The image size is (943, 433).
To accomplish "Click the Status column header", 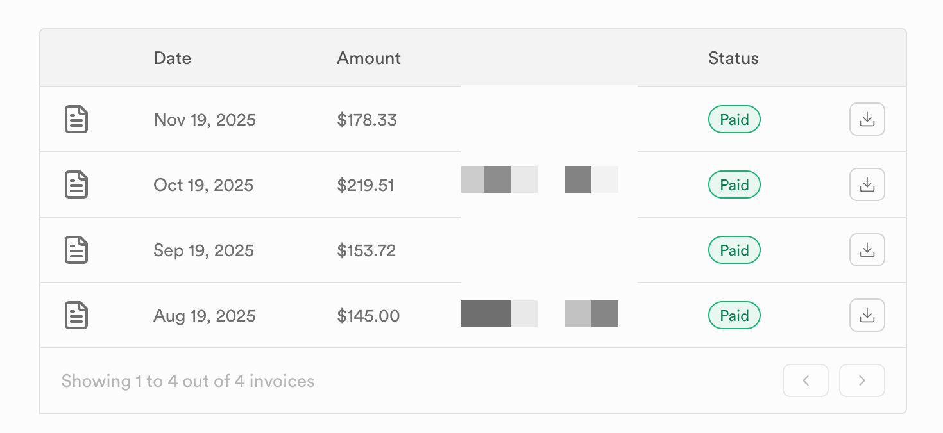I will 733,58.
